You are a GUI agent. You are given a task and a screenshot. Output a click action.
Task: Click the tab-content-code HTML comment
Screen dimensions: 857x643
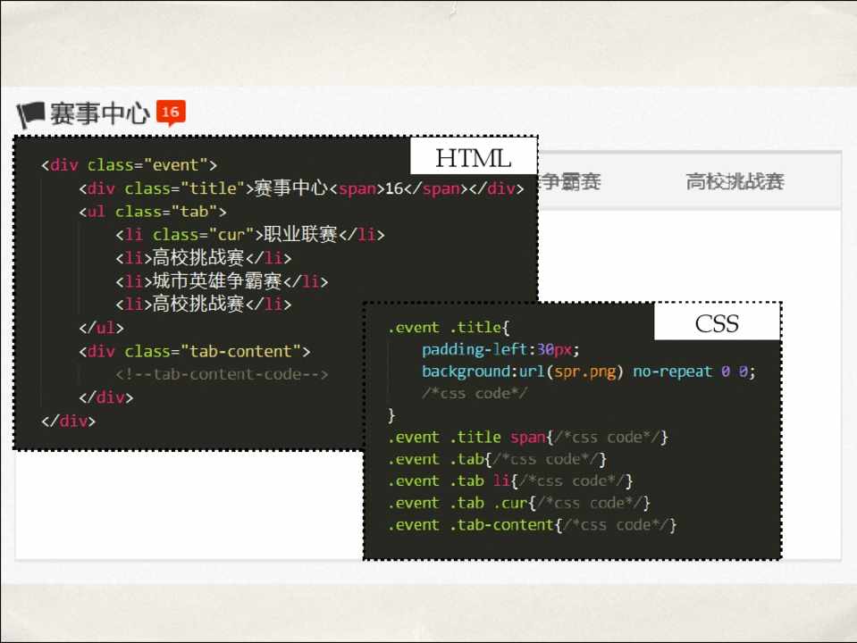[222, 374]
